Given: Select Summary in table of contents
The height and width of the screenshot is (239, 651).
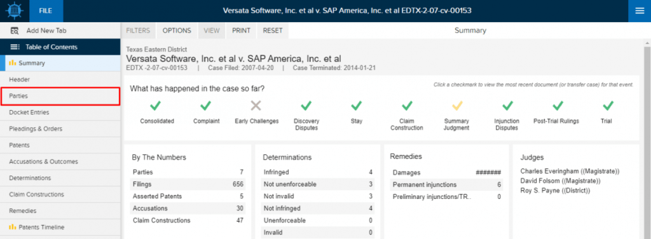Looking at the screenshot, I should [x=60, y=63].
